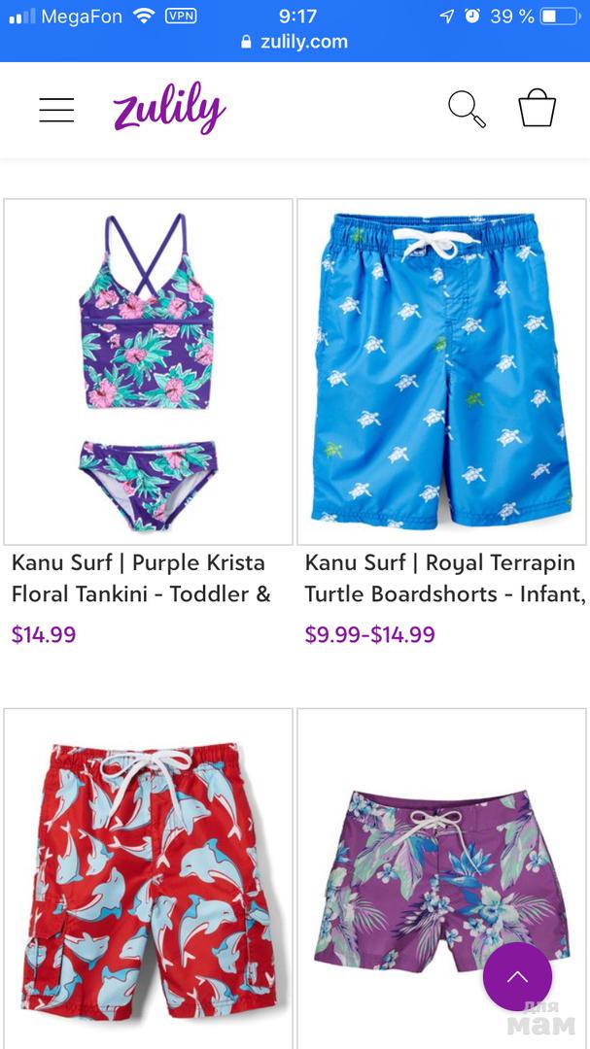Open the purple floral tankini image
The image size is (590, 1049).
point(148,372)
